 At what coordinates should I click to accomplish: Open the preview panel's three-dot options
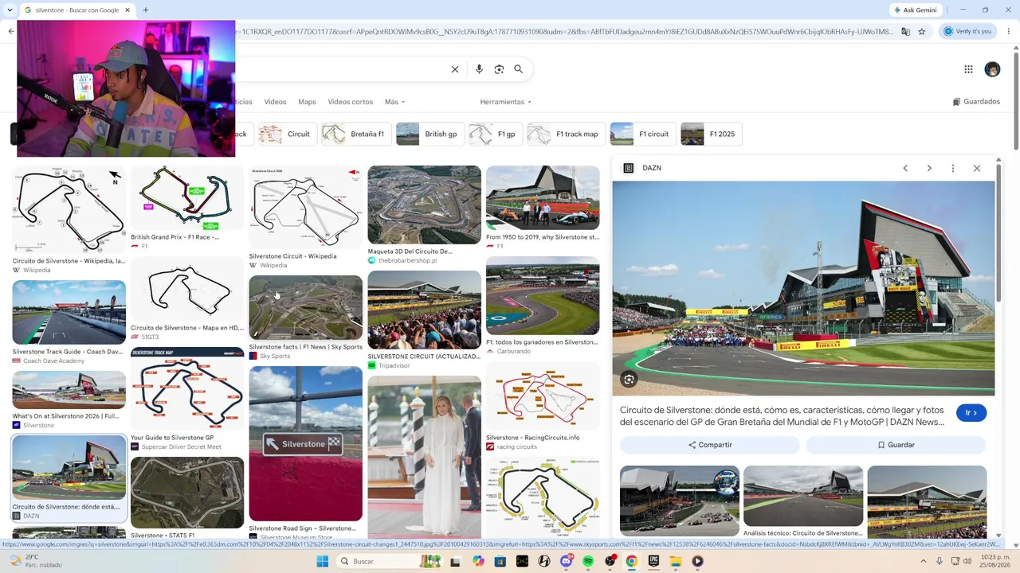[x=953, y=168]
